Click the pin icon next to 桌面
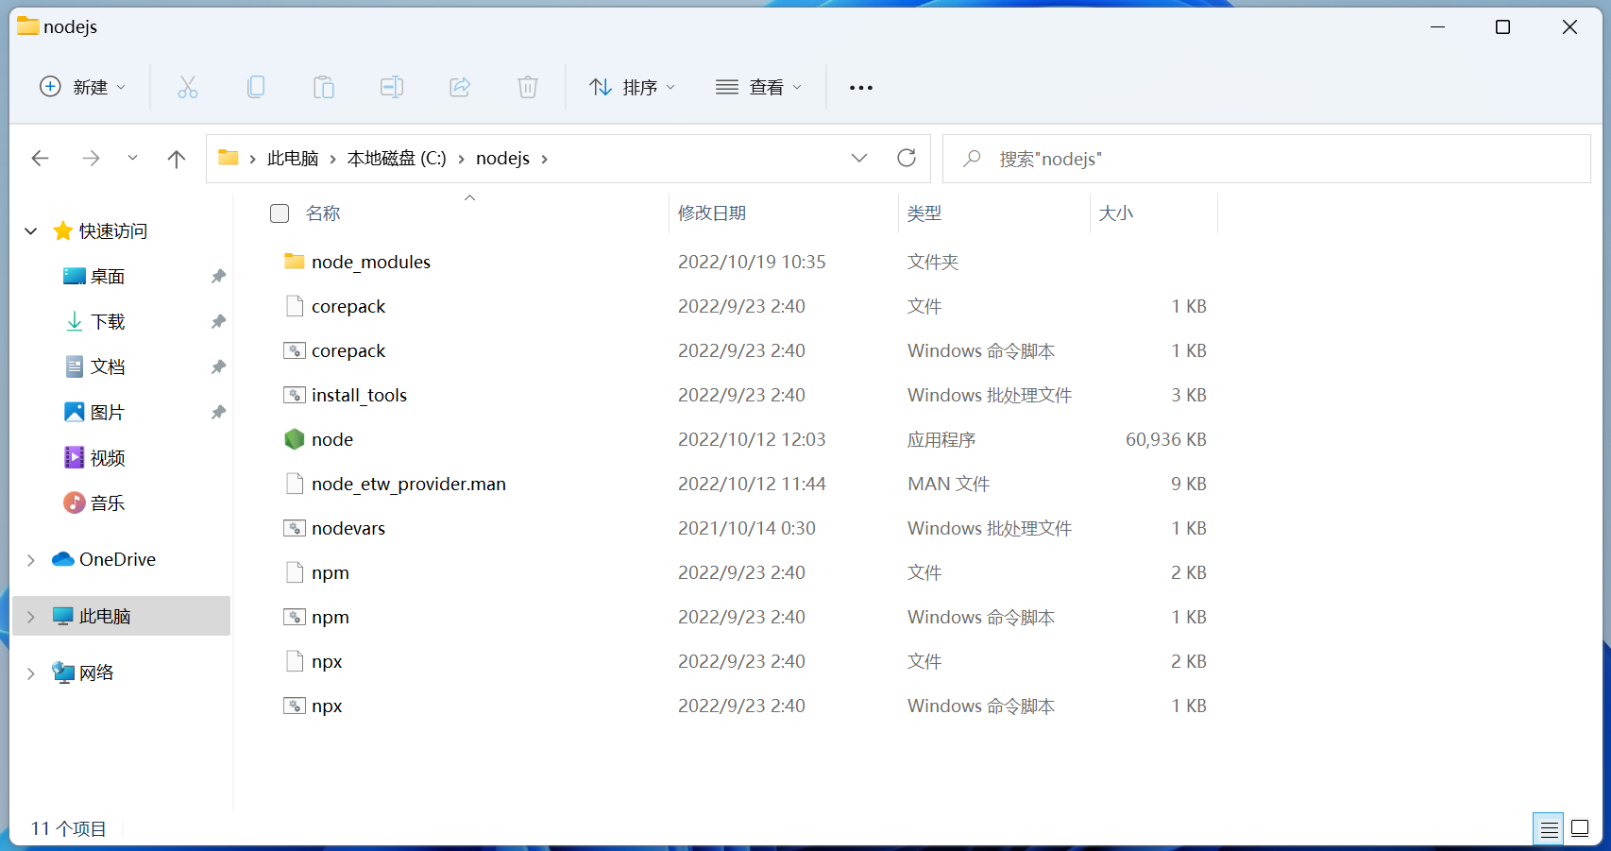Image resolution: width=1611 pixels, height=851 pixels. 218,277
